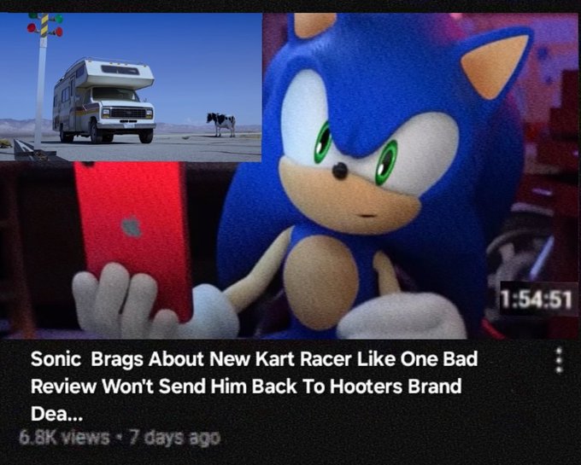The width and height of the screenshot is (581, 465).
Task: Click the railroad crossing signal lights
Action: (45, 25)
